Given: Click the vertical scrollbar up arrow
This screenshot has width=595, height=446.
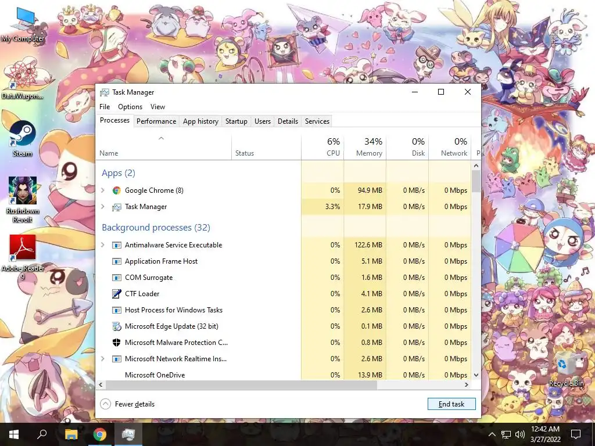Looking at the screenshot, I should pyautogui.click(x=476, y=166).
